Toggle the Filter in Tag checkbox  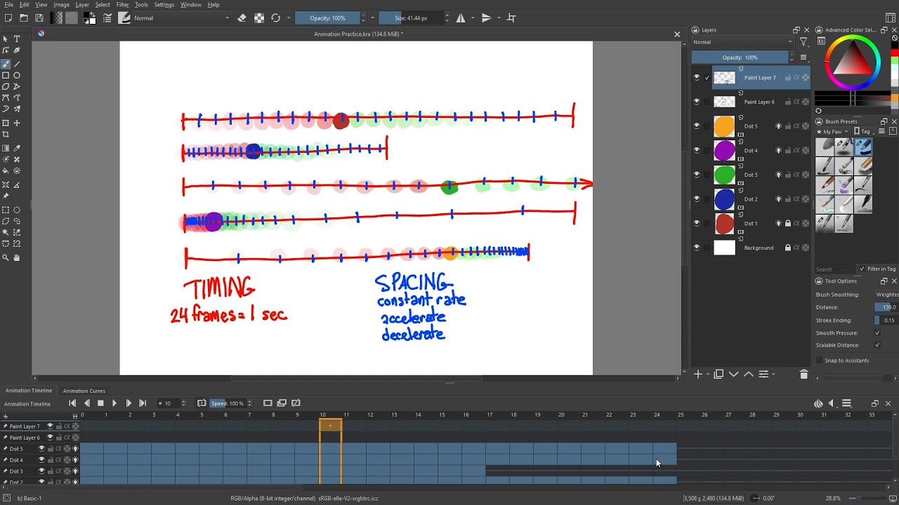(862, 269)
